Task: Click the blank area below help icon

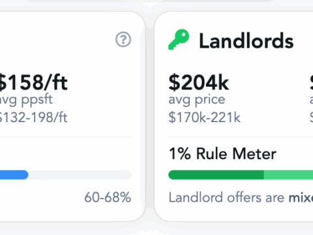Action: pos(123,63)
